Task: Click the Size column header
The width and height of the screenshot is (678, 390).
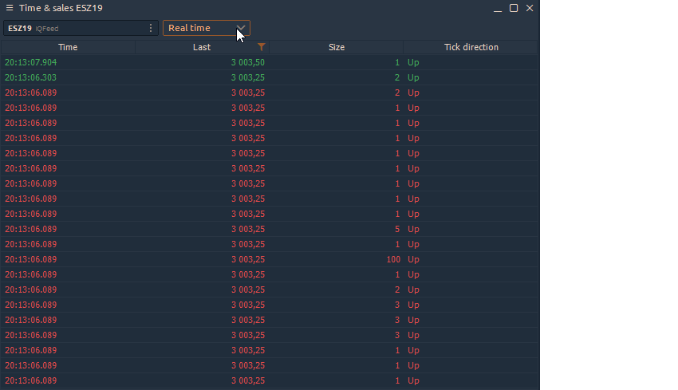Action: coord(337,47)
